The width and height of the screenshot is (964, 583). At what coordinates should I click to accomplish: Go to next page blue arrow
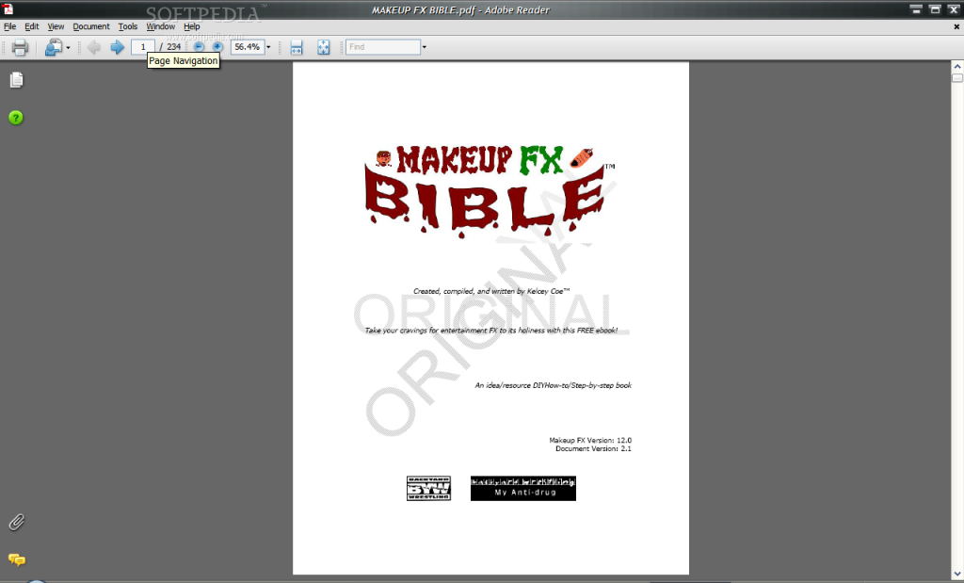117,47
